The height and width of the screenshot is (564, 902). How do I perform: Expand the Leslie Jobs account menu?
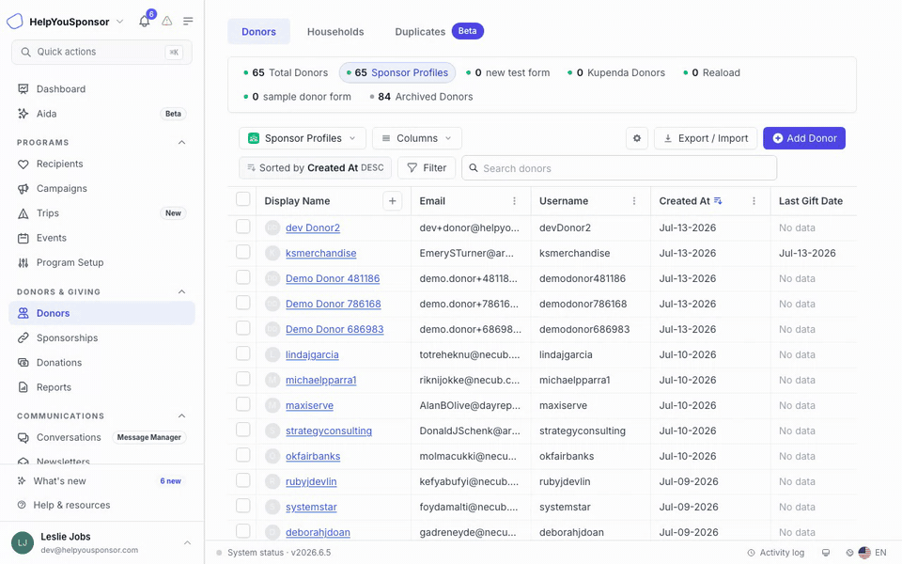coord(187,542)
